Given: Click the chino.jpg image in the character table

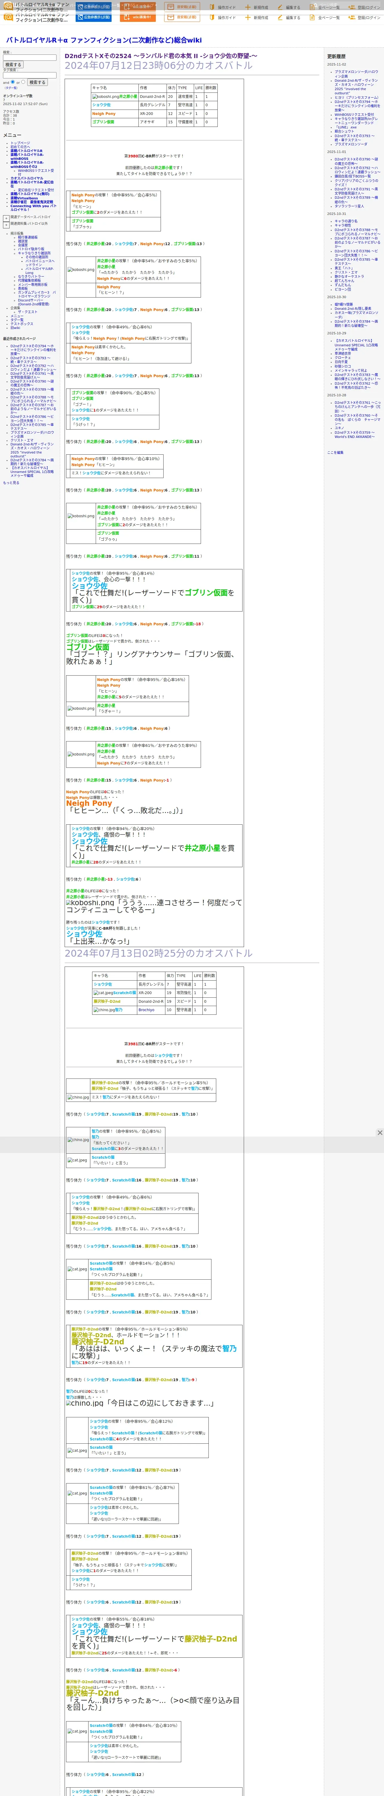Looking at the screenshot, I should click(x=104, y=1010).
